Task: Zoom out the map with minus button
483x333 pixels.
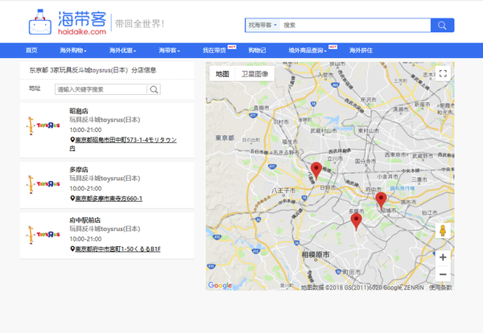Action: (x=443, y=274)
